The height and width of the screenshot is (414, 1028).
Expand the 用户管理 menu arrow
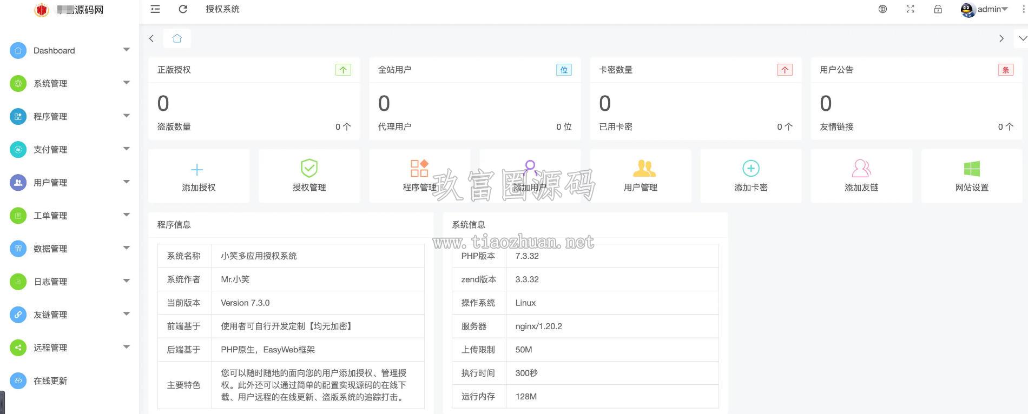pos(126,182)
